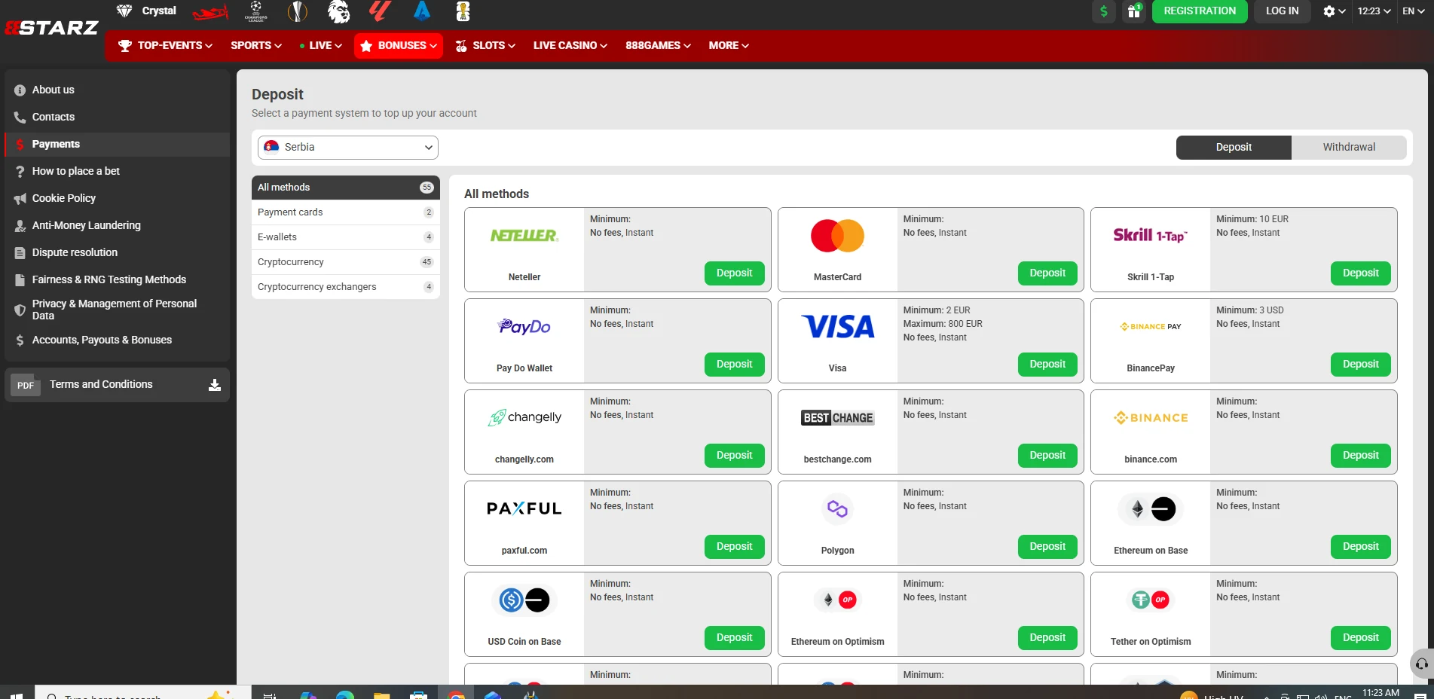Expand the MORE menu
The image size is (1434, 699).
click(729, 46)
